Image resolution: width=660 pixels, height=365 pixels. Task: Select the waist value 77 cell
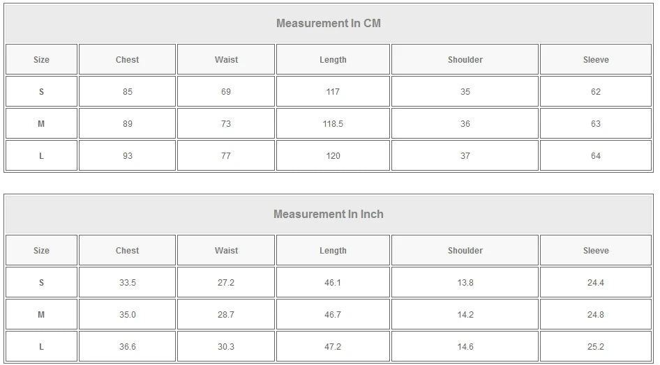[x=226, y=156]
